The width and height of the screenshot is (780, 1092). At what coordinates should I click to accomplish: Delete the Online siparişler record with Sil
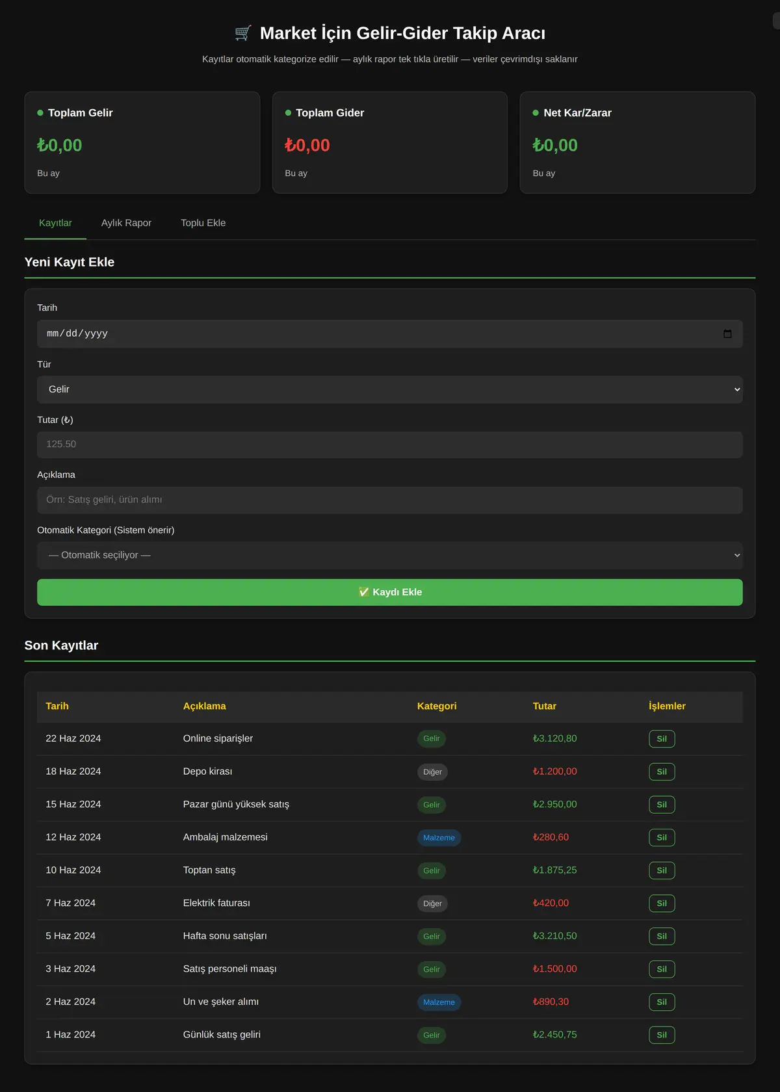[x=662, y=739]
